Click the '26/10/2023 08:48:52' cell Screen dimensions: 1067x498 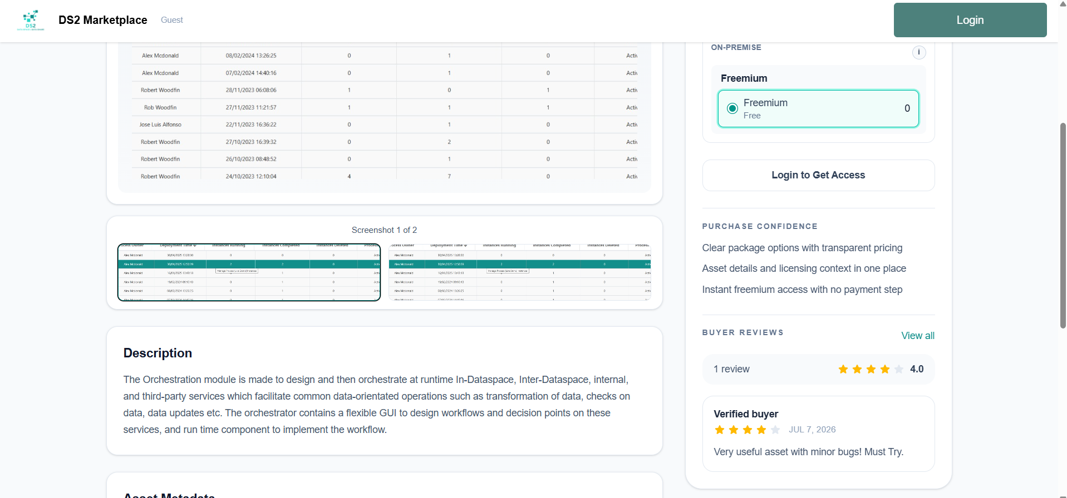click(x=251, y=159)
